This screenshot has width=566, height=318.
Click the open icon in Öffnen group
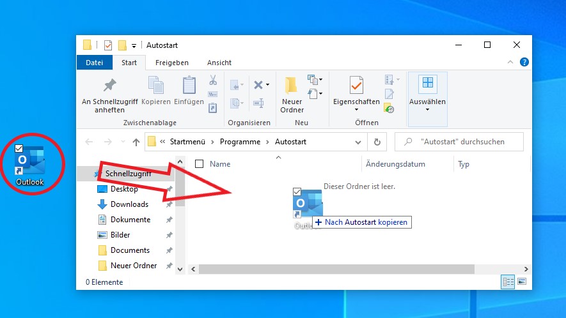(x=389, y=79)
